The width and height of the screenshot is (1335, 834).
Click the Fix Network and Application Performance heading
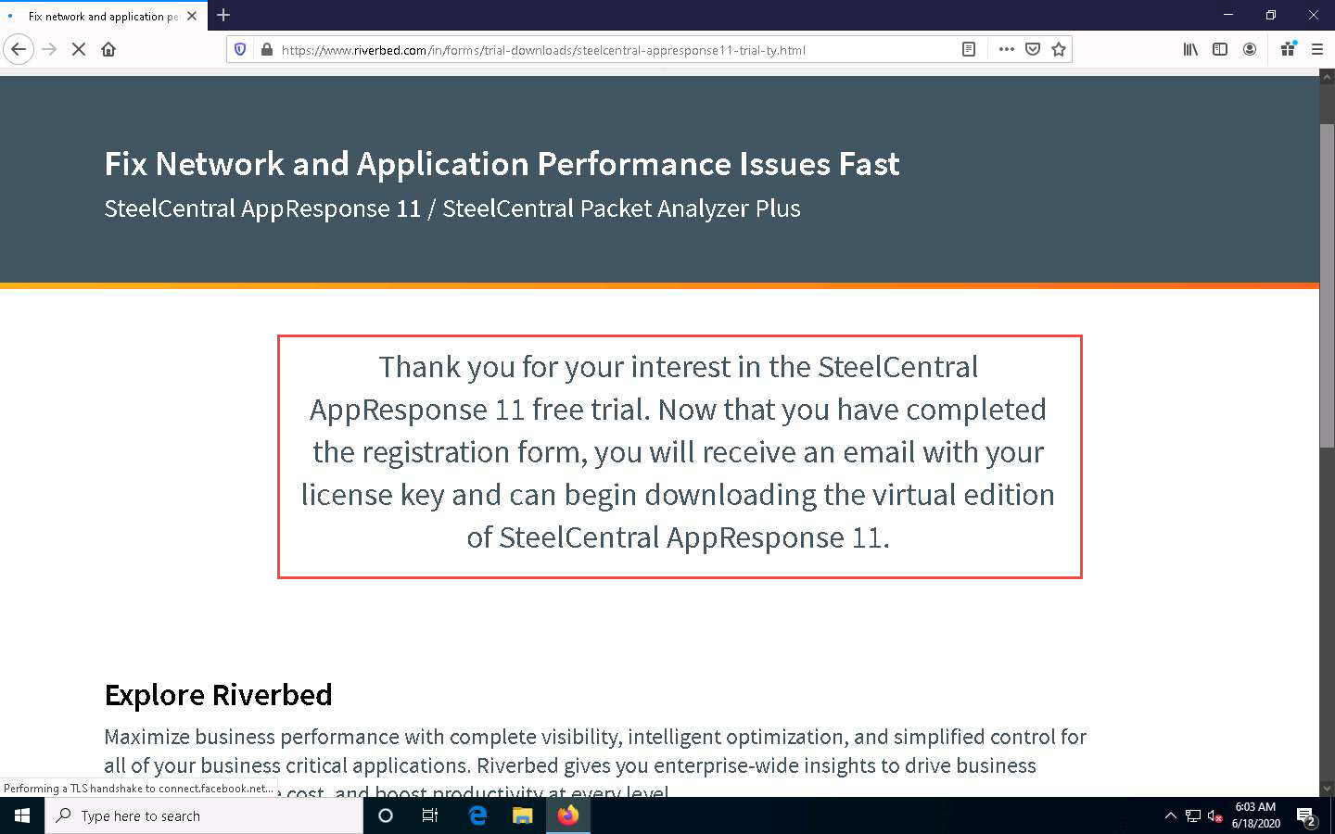tap(502, 164)
